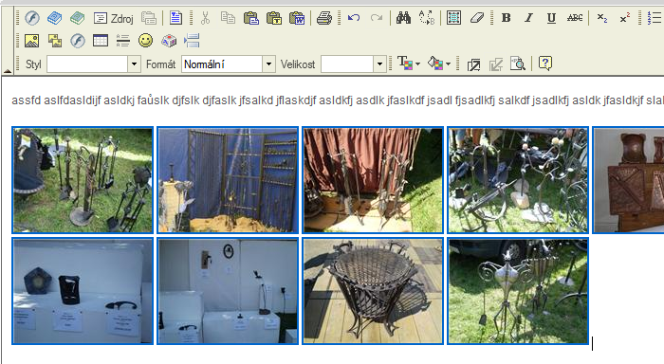Click the blue book icon
664x364 pixels.
coord(55,18)
